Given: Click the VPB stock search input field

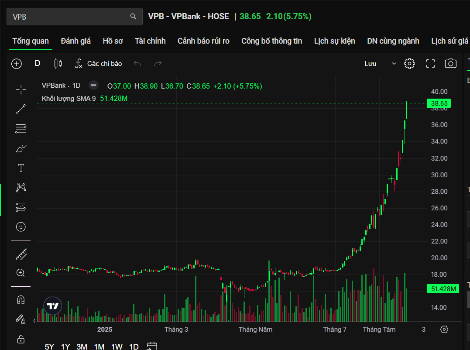Looking at the screenshot, I should pos(74,17).
